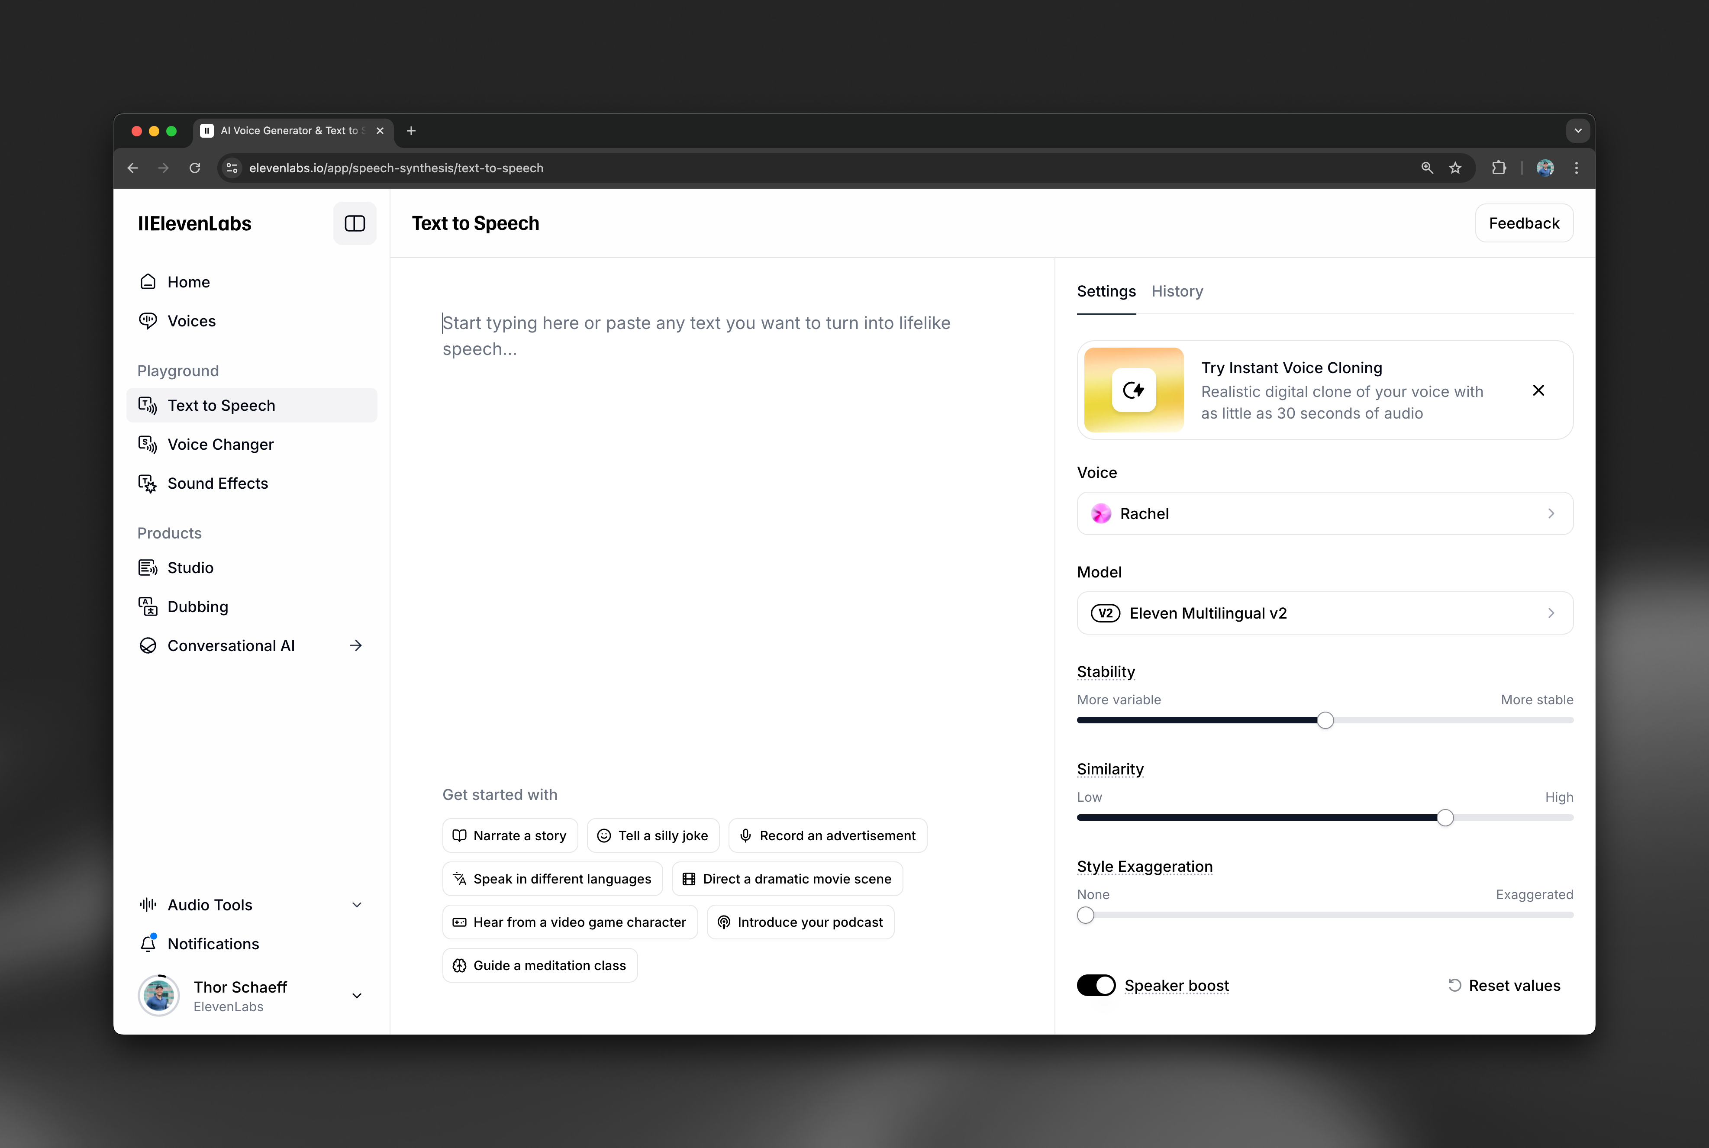The width and height of the screenshot is (1709, 1148).
Task: Collapse the sidebar using the panel icon
Action: coord(354,223)
